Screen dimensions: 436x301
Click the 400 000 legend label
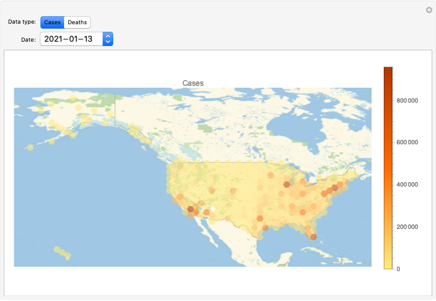click(407, 185)
